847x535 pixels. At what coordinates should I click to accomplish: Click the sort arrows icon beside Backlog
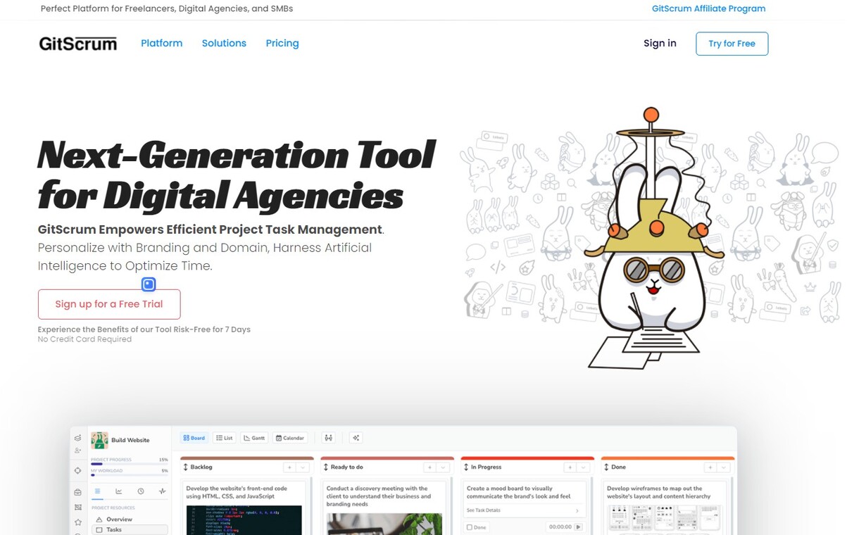(x=186, y=467)
